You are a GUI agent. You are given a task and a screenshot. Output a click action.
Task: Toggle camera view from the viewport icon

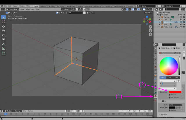(151, 34)
